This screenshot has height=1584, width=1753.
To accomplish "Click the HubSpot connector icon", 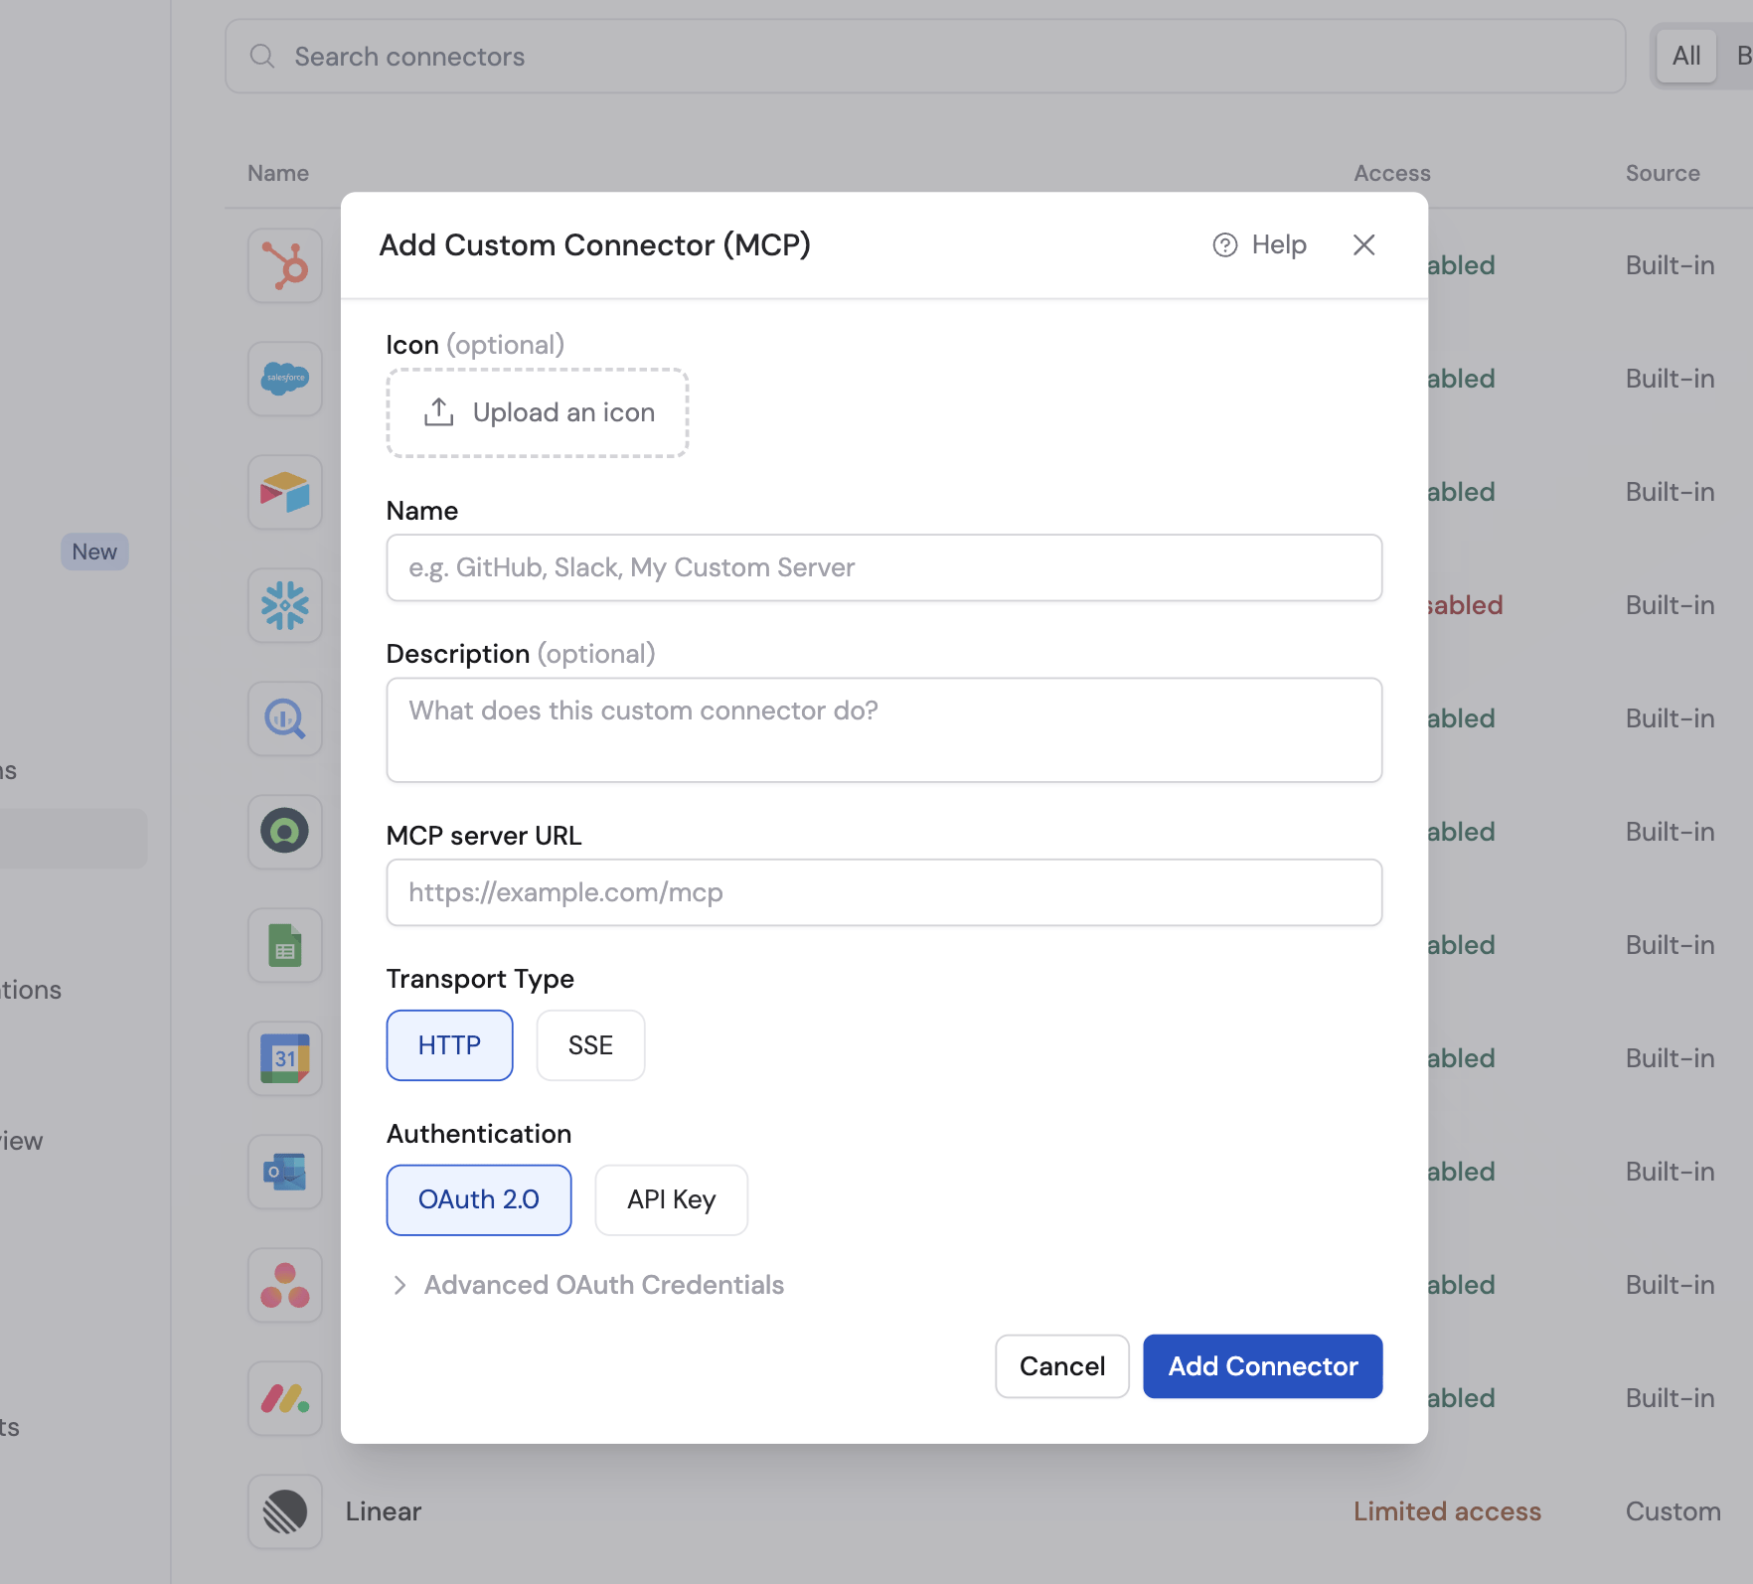I will 285,265.
